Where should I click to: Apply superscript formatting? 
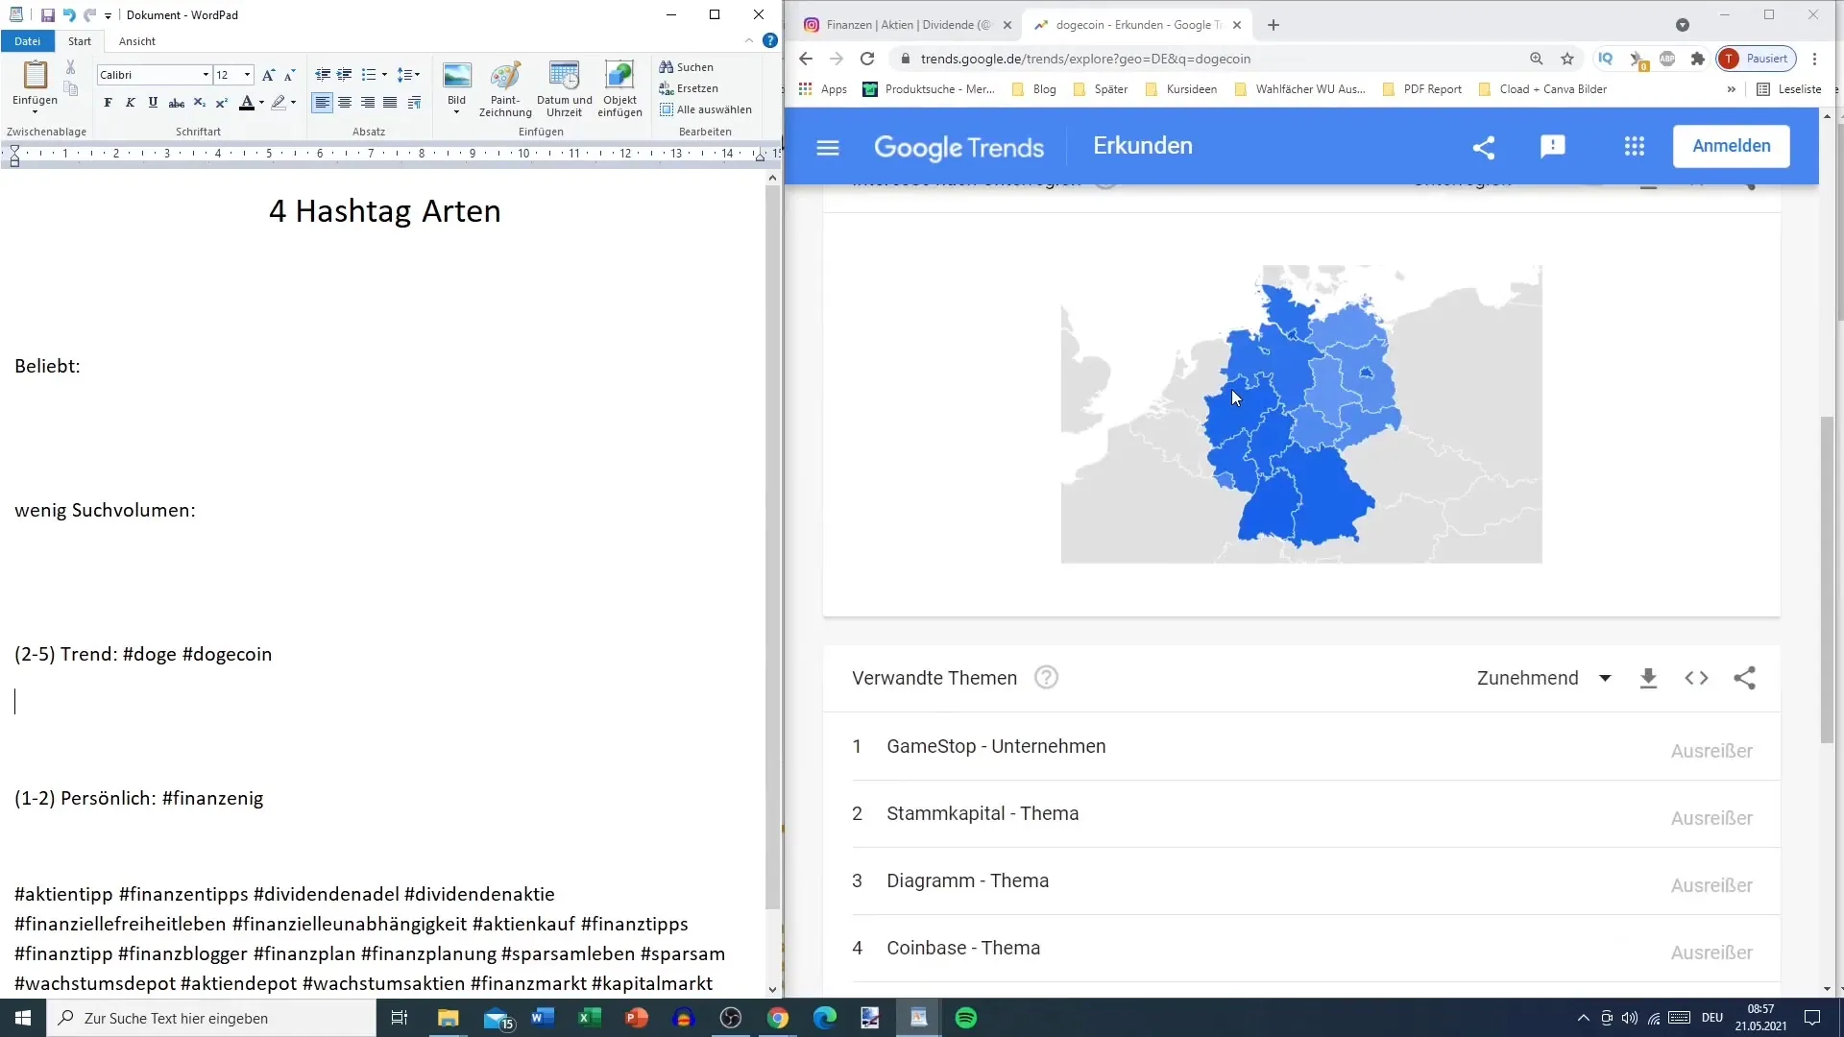tap(221, 103)
